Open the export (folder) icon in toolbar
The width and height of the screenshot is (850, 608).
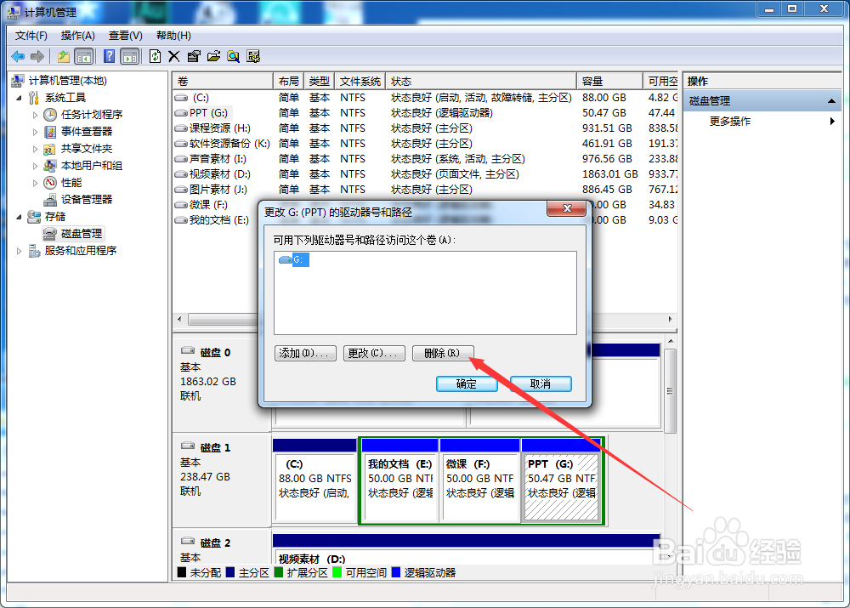213,56
